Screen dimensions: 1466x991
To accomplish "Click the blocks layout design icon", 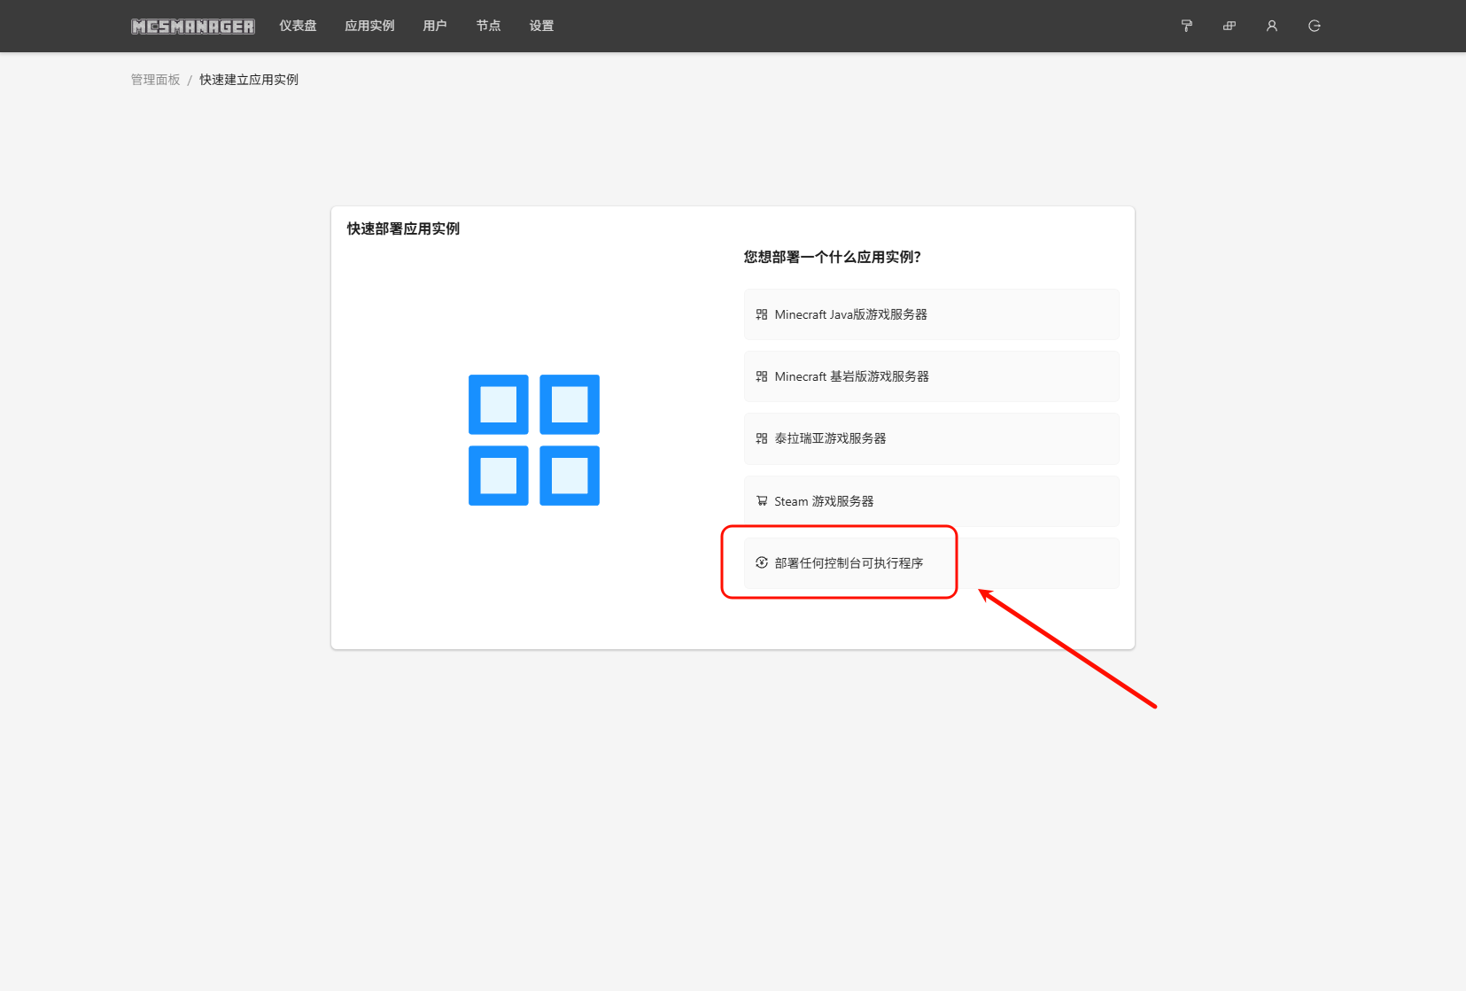I will pos(1229,26).
